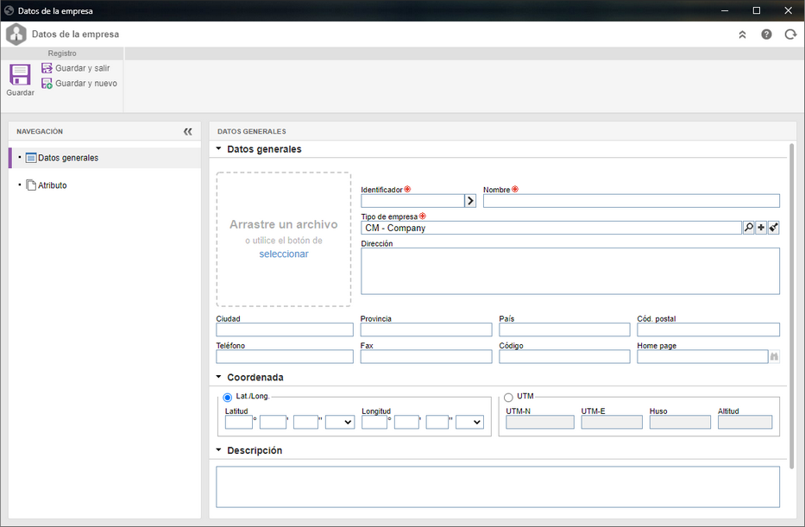Click Guardar y salir
The image size is (805, 527).
click(75, 68)
